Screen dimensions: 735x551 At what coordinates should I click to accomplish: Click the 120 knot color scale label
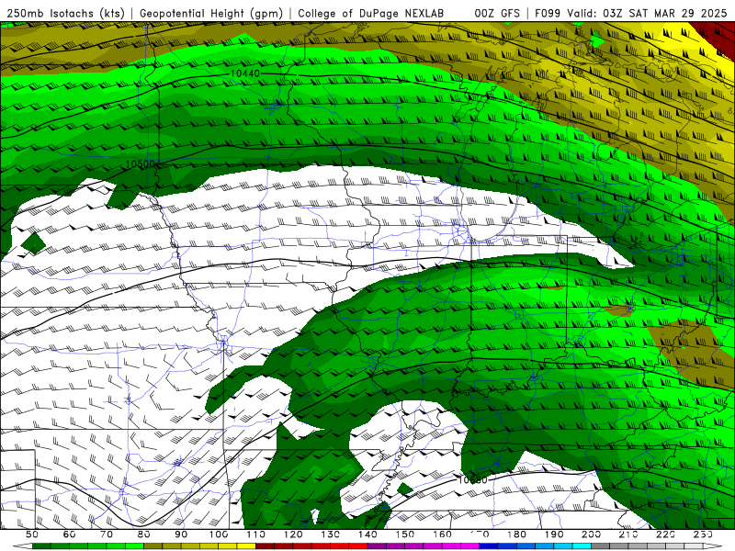[293, 534]
